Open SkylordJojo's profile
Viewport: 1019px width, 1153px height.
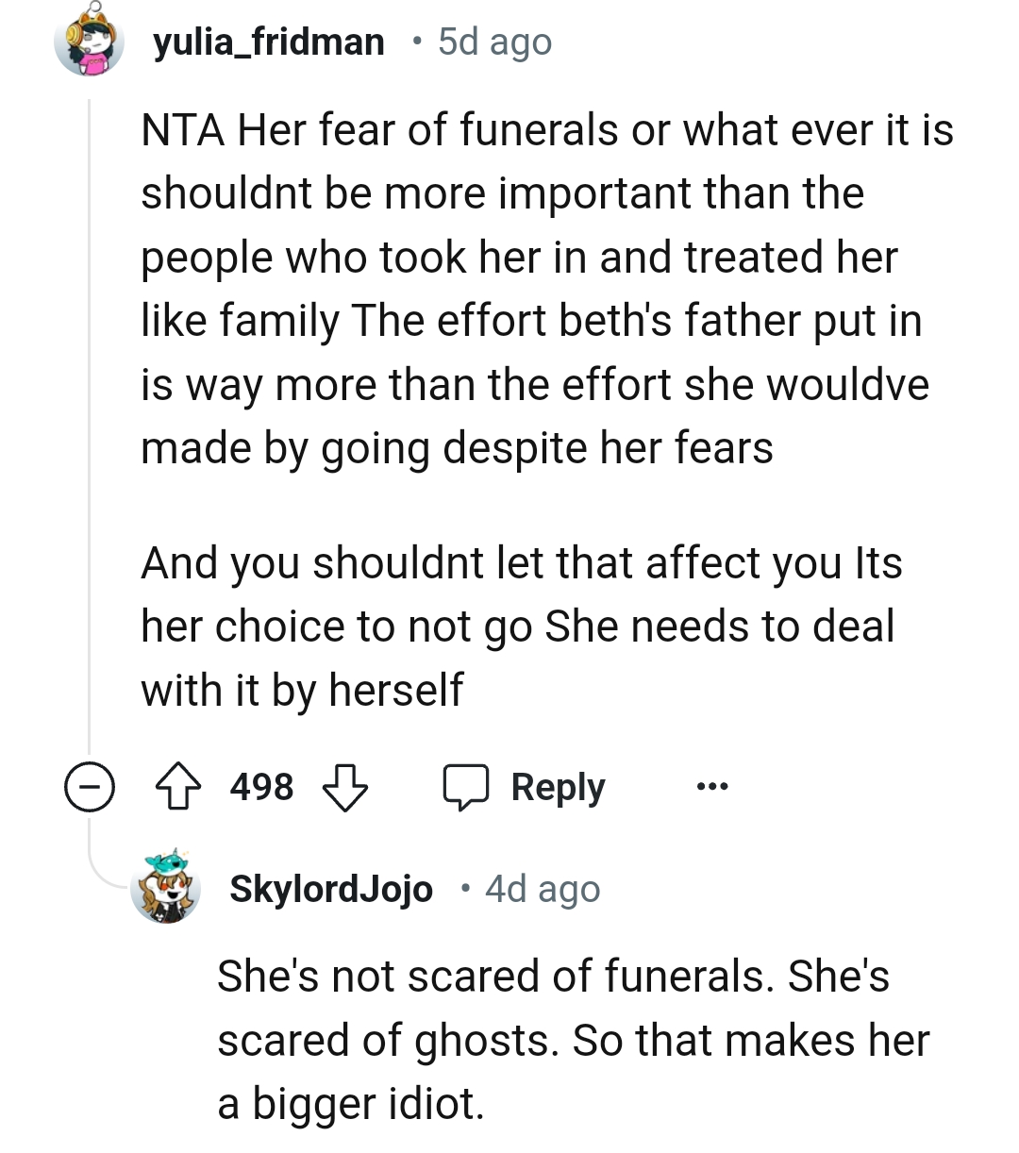332,888
